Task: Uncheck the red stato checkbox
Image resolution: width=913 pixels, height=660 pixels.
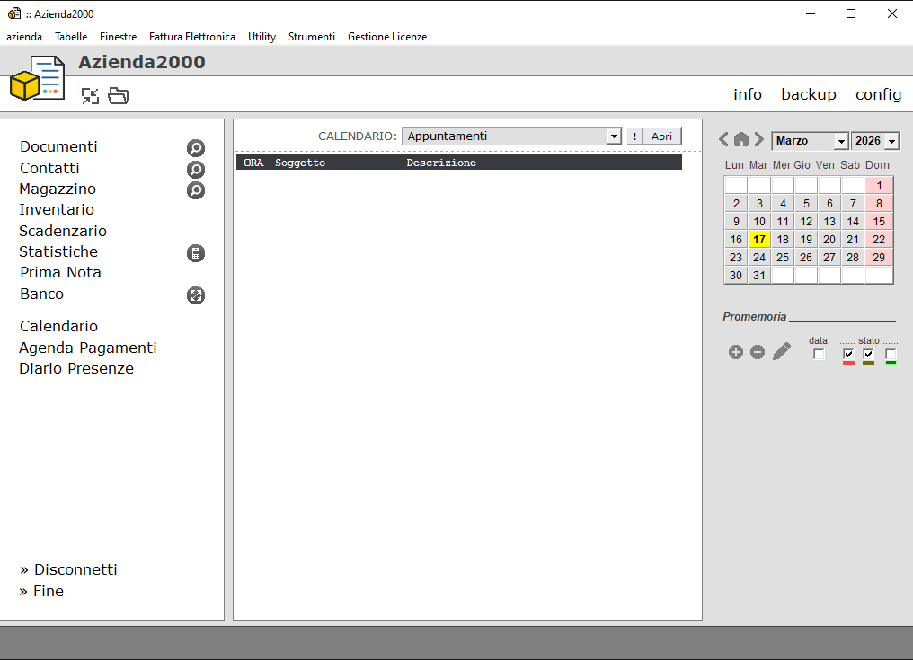Action: pos(848,355)
